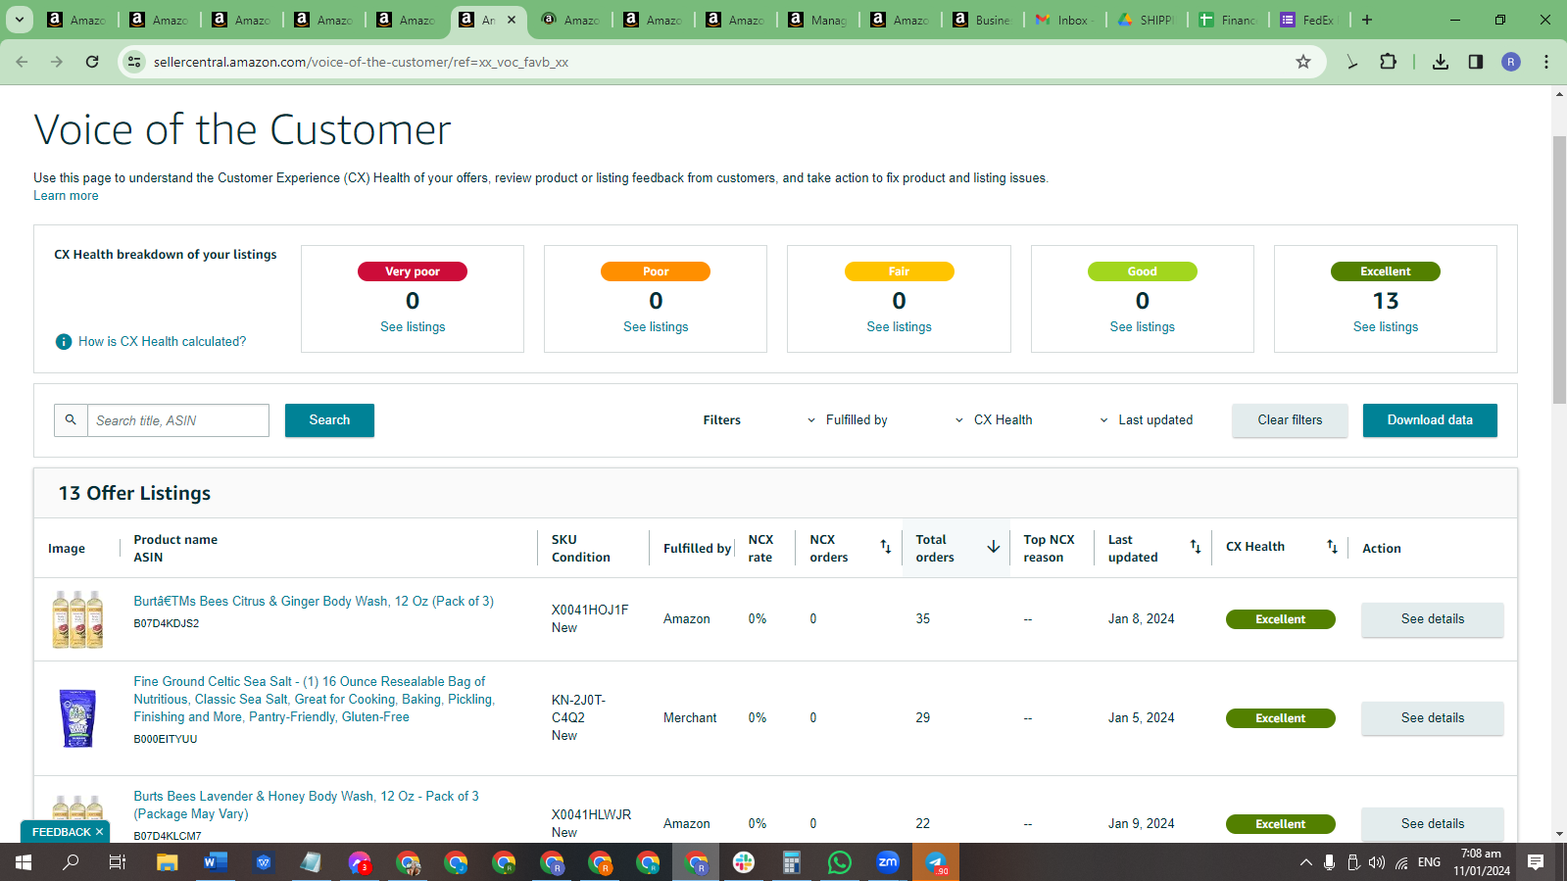Switch to the Gmail Inbox tab
The image size is (1567, 881).
tap(1065, 20)
